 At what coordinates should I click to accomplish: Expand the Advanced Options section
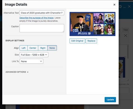[x=17, y=72]
